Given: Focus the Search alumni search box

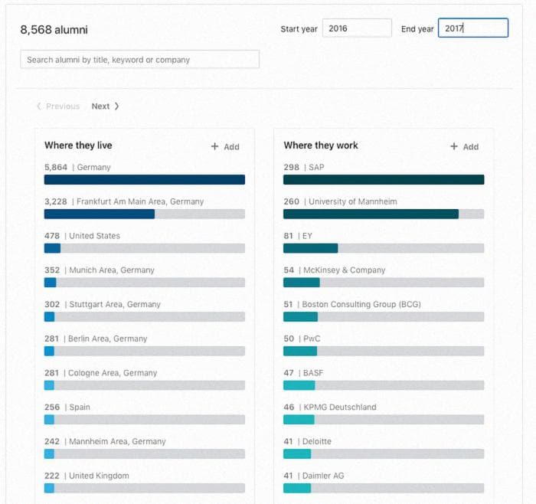Looking at the screenshot, I should [x=139, y=60].
